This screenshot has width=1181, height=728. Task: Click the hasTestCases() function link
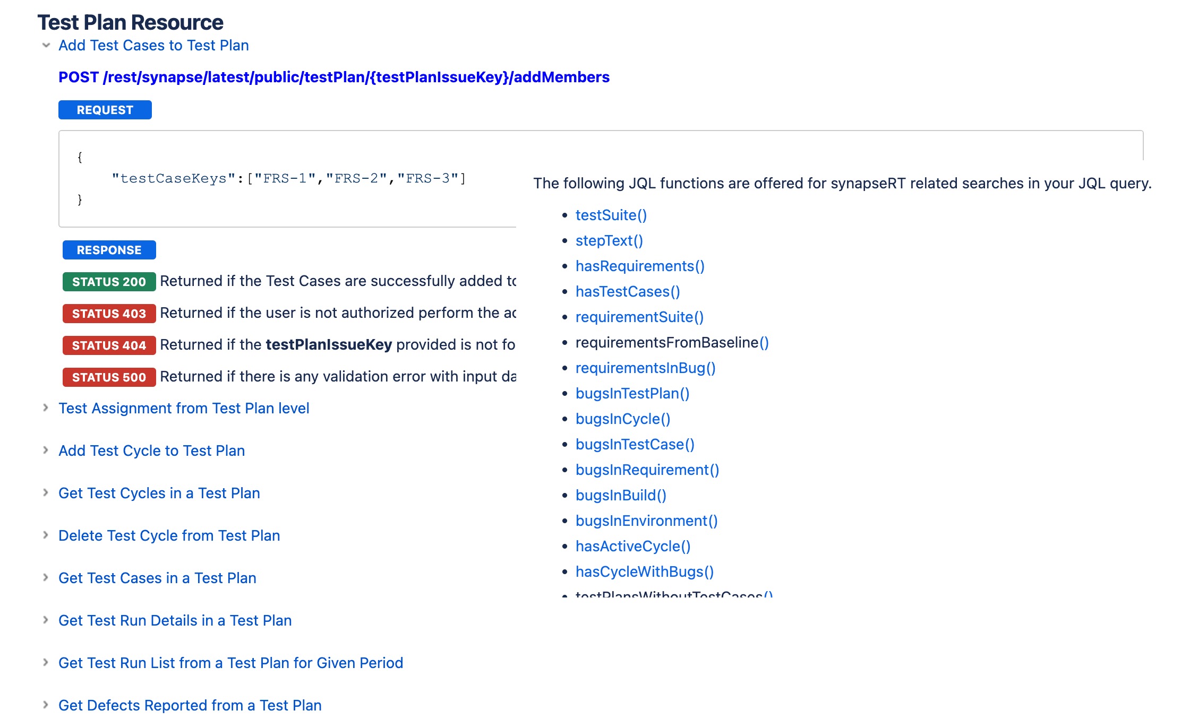click(628, 291)
